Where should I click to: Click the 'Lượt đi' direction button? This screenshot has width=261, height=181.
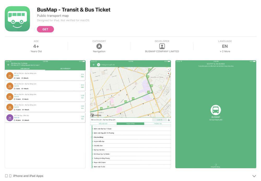coord(159,120)
